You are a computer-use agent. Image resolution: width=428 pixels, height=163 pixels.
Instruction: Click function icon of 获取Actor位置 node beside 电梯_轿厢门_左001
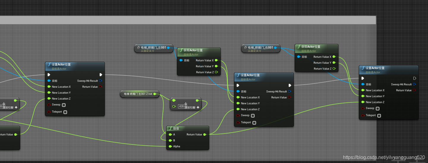point(181,50)
